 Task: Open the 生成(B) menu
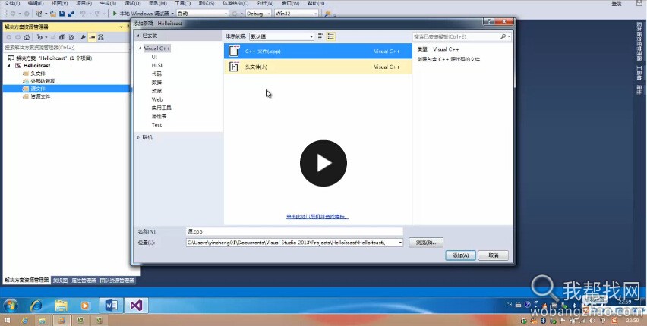(x=108, y=3)
